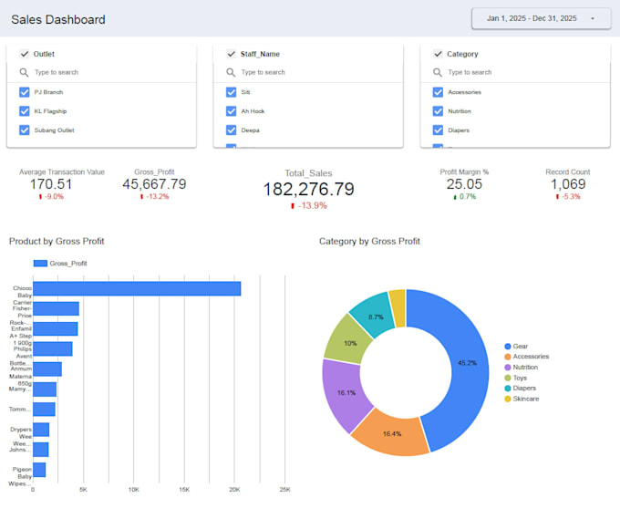This screenshot has height=519, width=620.
Task: Uncheck the Siti staff checkbox
Action: (232, 92)
